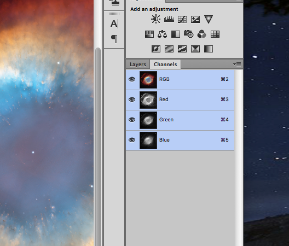Toggle visibility of the RGB channel
Screen dimensions: 289x246
click(x=132, y=79)
